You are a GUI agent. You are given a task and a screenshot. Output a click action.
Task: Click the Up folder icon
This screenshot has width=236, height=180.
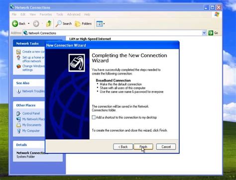(x=49, y=24)
